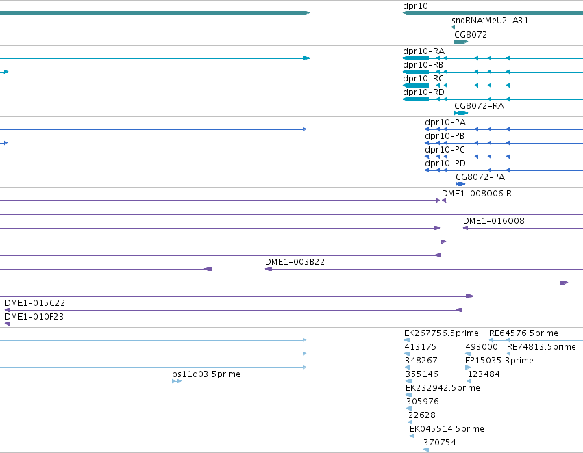
Task: Select the EST label 348267
Action: tap(421, 361)
